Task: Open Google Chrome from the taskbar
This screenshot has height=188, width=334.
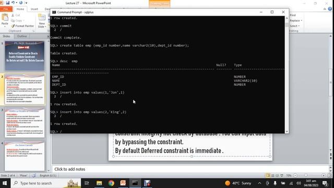Action: tap(111, 183)
